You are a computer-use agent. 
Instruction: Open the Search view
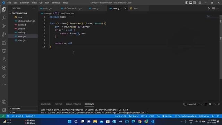[4, 18]
